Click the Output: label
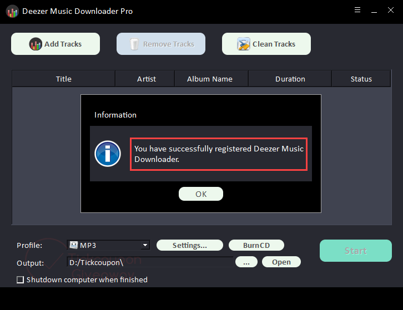 (30, 263)
